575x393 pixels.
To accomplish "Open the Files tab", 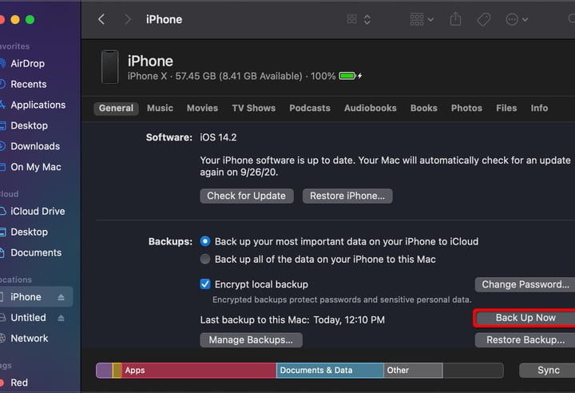I will pyautogui.click(x=506, y=109).
